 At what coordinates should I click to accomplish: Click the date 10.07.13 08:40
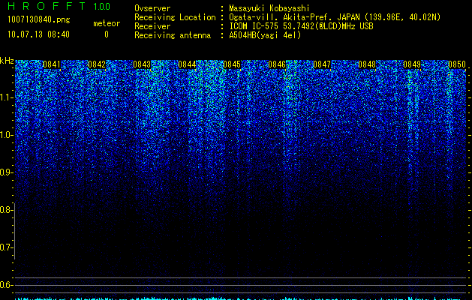click(38, 34)
